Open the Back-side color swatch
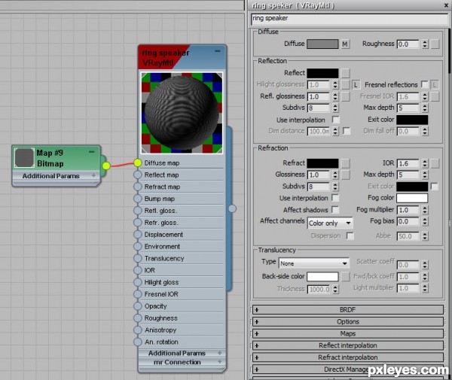The width and height of the screenshot is (452, 380). 322,277
